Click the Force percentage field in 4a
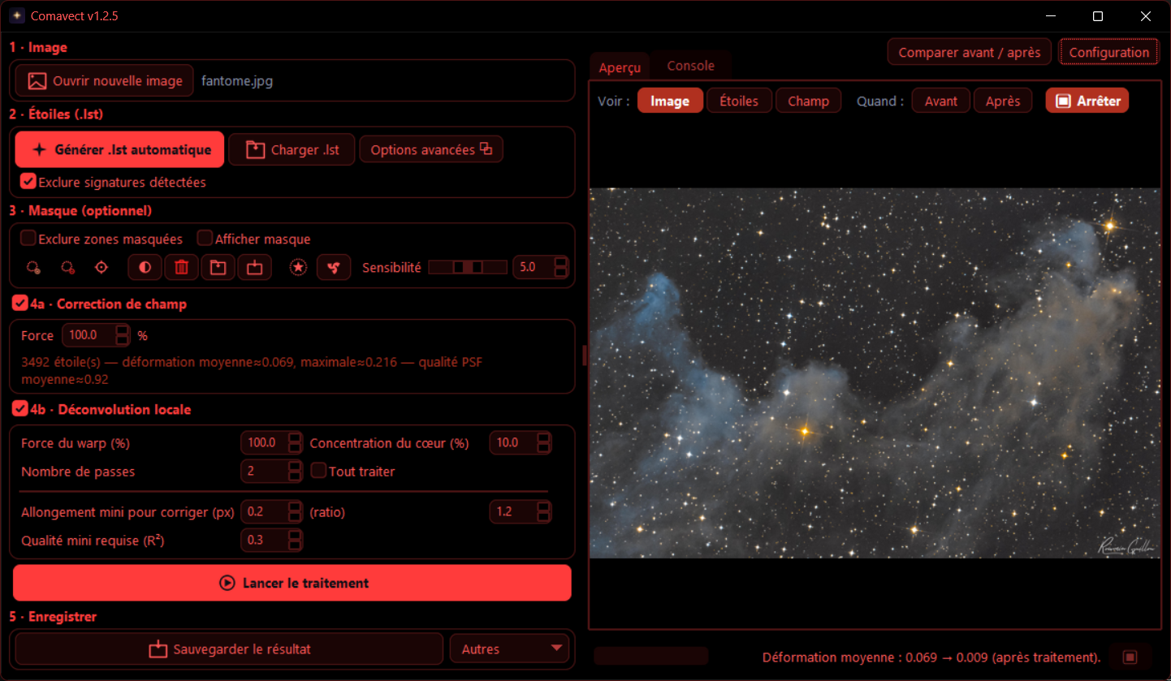 point(96,335)
